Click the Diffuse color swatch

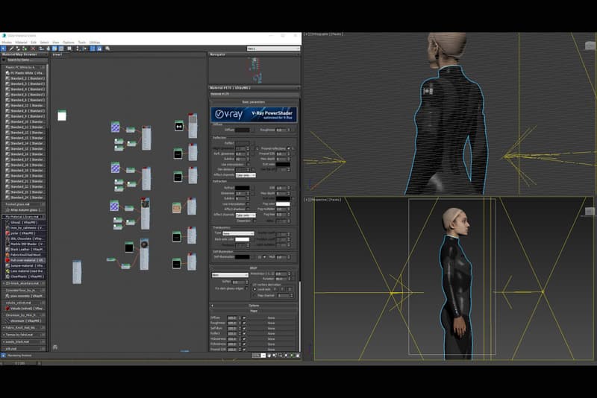pos(242,130)
